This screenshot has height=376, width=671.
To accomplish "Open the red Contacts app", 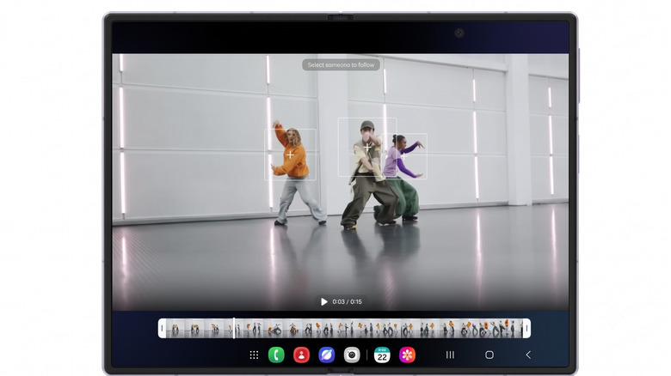I will point(301,355).
